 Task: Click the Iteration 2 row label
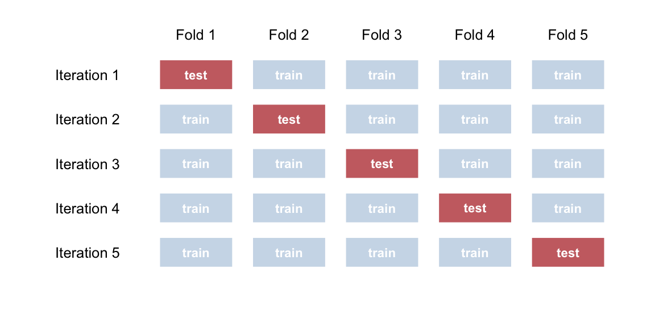click(87, 120)
